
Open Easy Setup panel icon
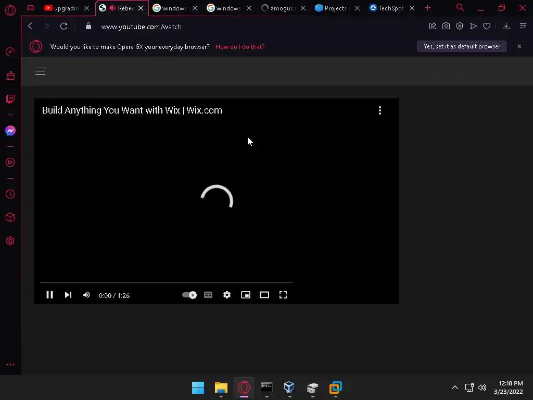(523, 26)
